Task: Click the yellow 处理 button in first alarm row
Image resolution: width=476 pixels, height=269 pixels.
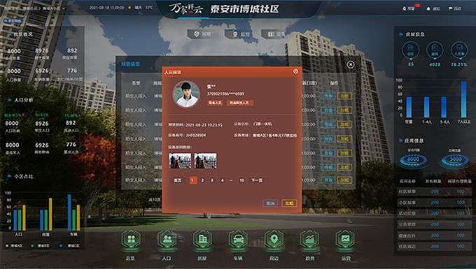Action: click(344, 96)
